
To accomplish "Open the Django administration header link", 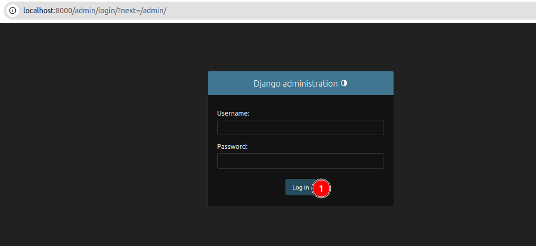I will [295, 83].
